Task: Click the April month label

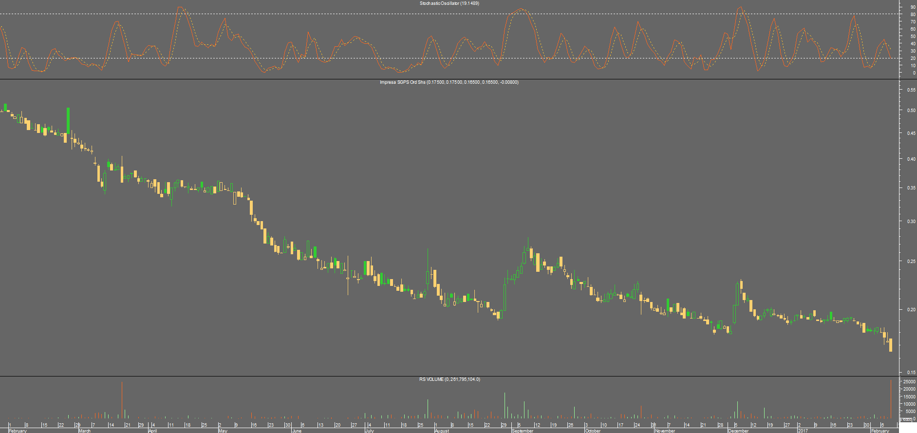Action: point(153,431)
